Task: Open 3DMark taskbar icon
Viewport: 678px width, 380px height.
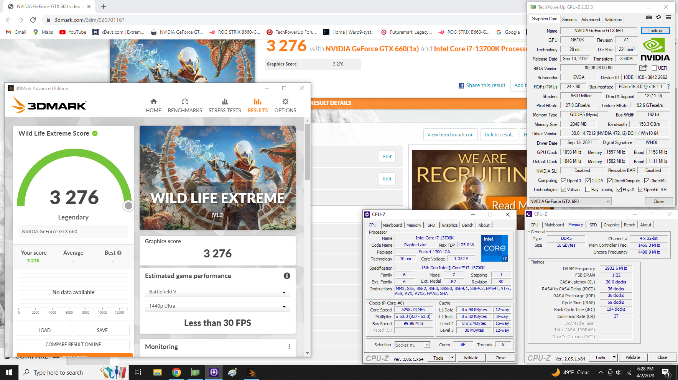Action: [x=252, y=372]
